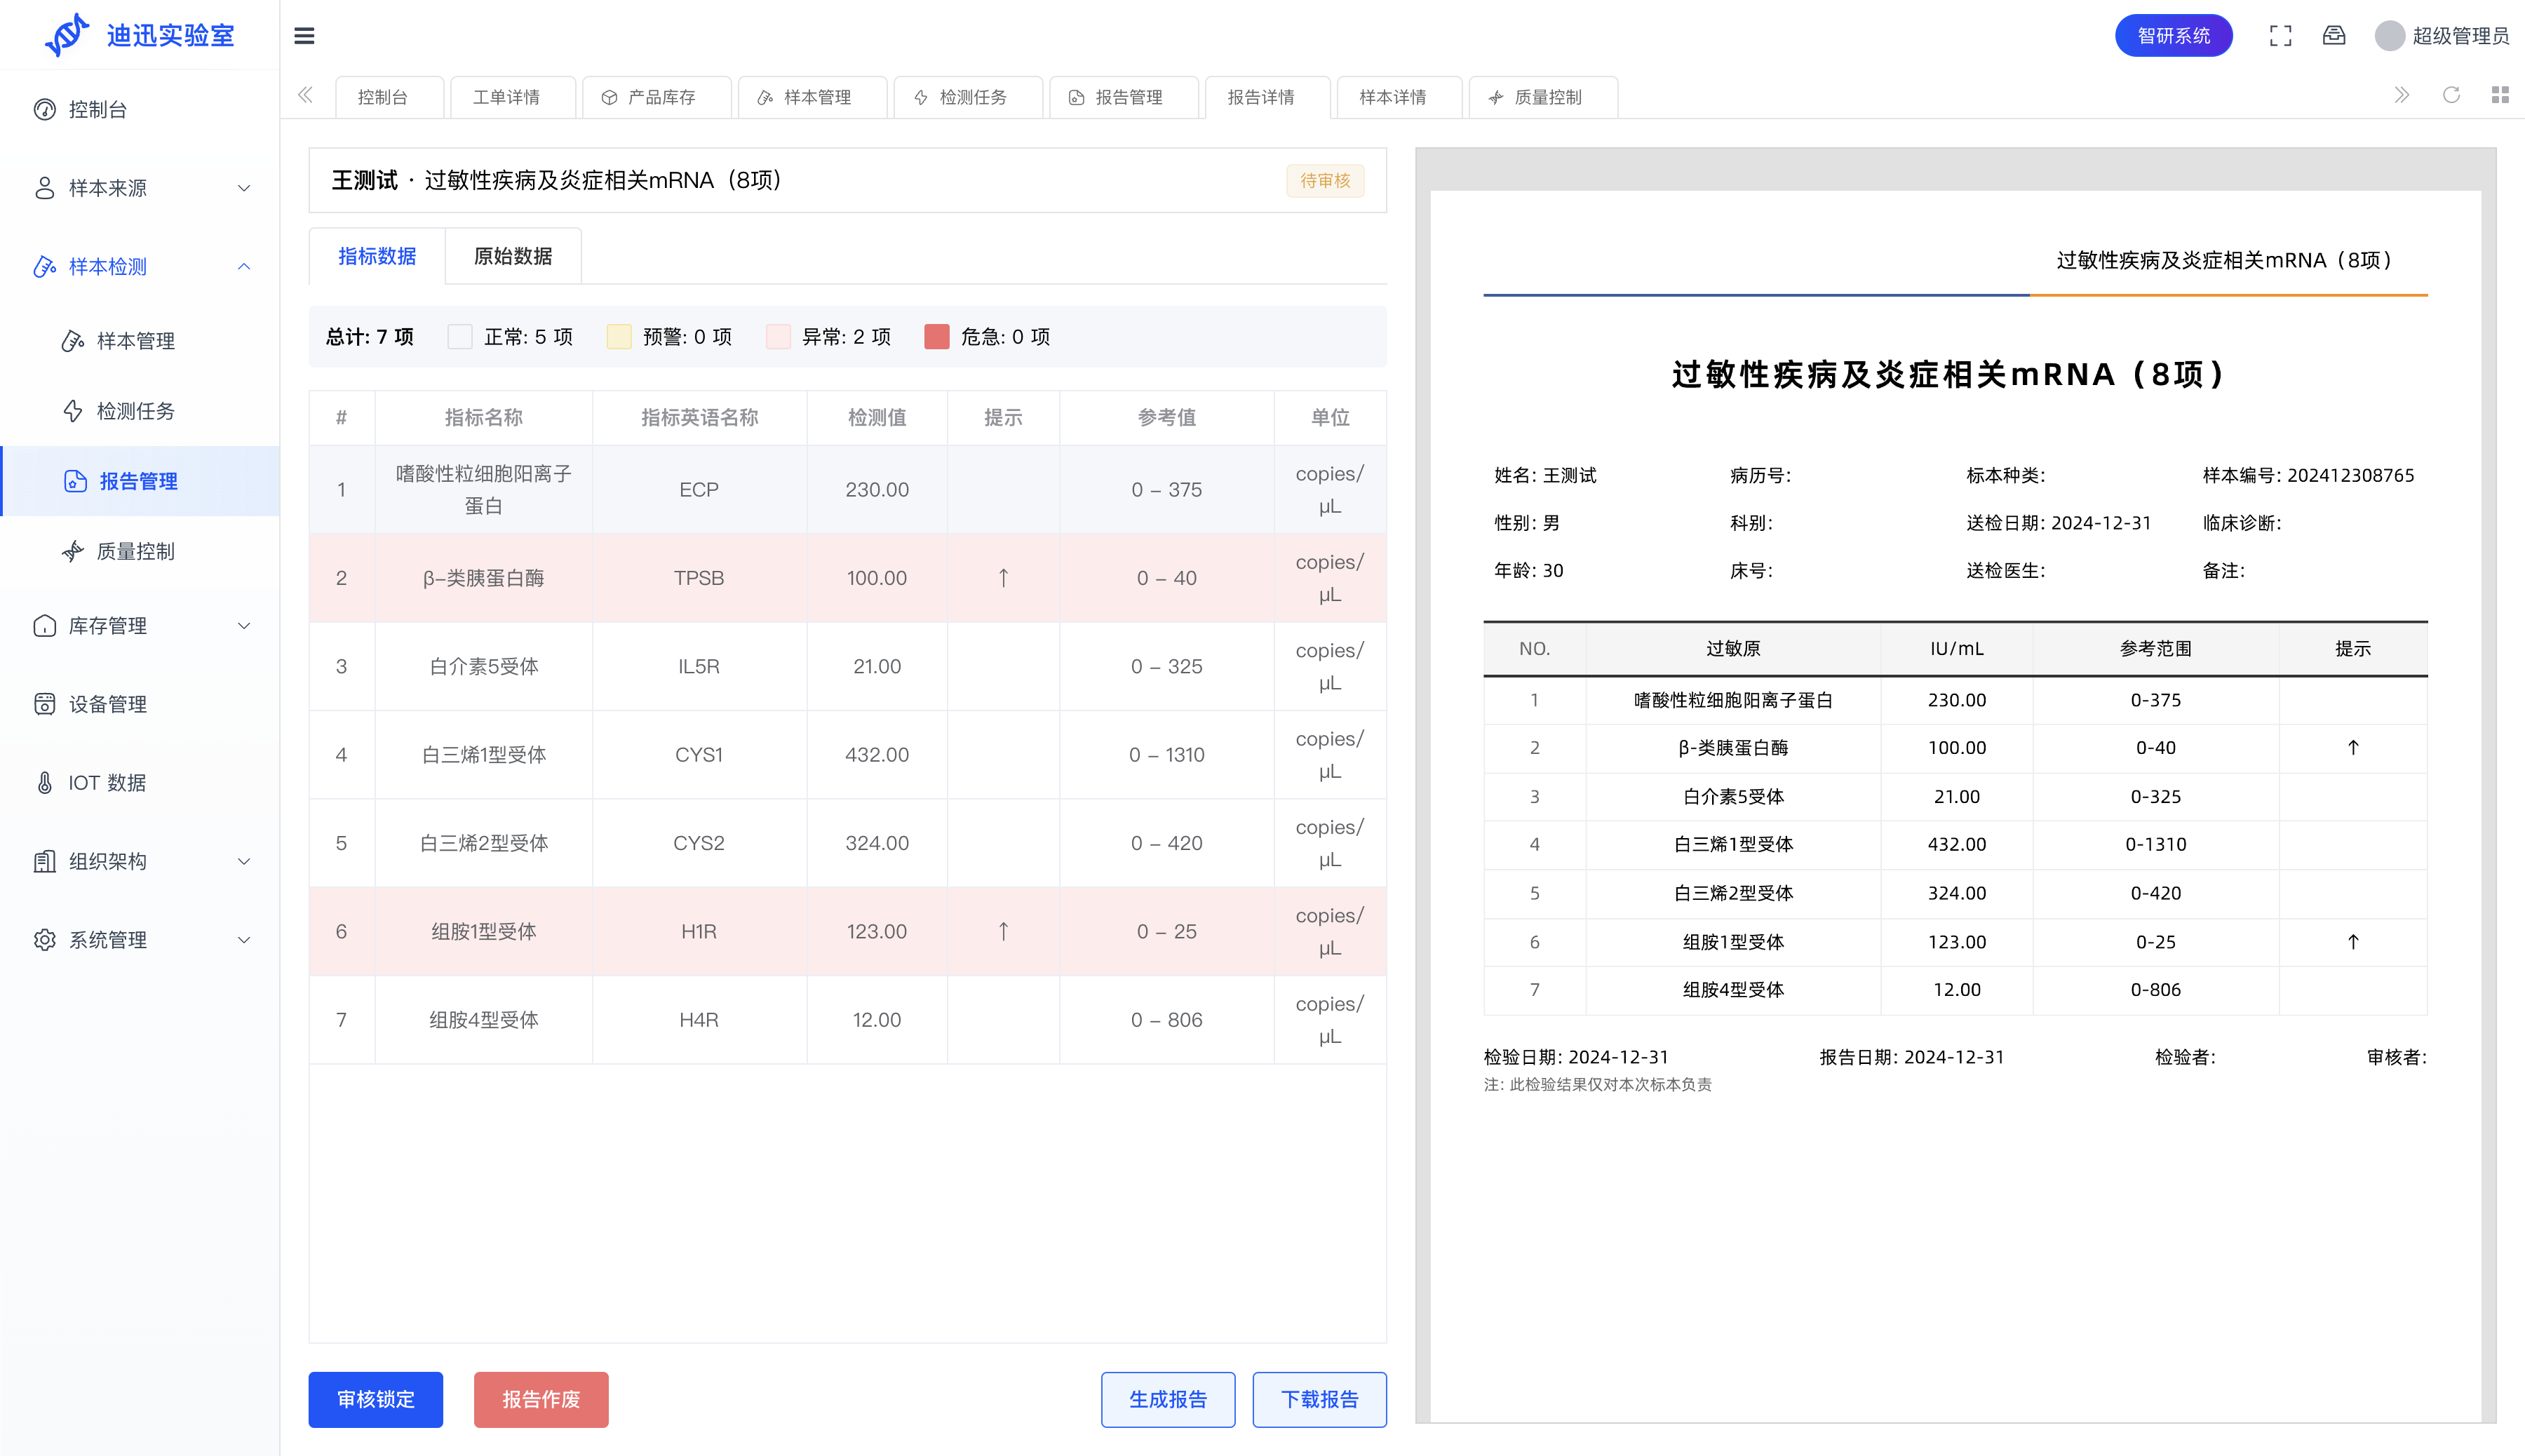The width and height of the screenshot is (2525, 1456).
Task: Click the 系统管理 gear icon
Action: [45, 940]
